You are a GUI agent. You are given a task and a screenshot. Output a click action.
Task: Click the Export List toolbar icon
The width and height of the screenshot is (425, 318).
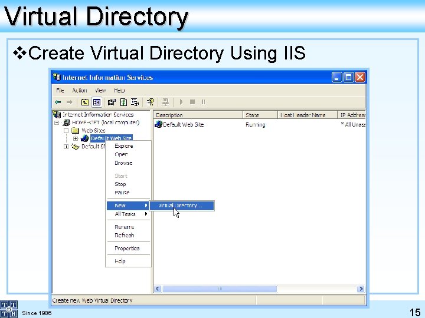tap(135, 102)
